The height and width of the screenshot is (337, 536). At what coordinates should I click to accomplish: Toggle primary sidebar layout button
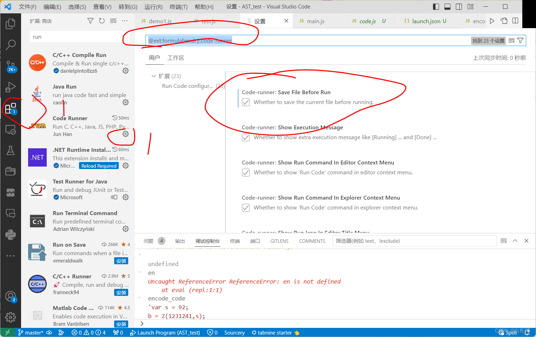[436, 6]
